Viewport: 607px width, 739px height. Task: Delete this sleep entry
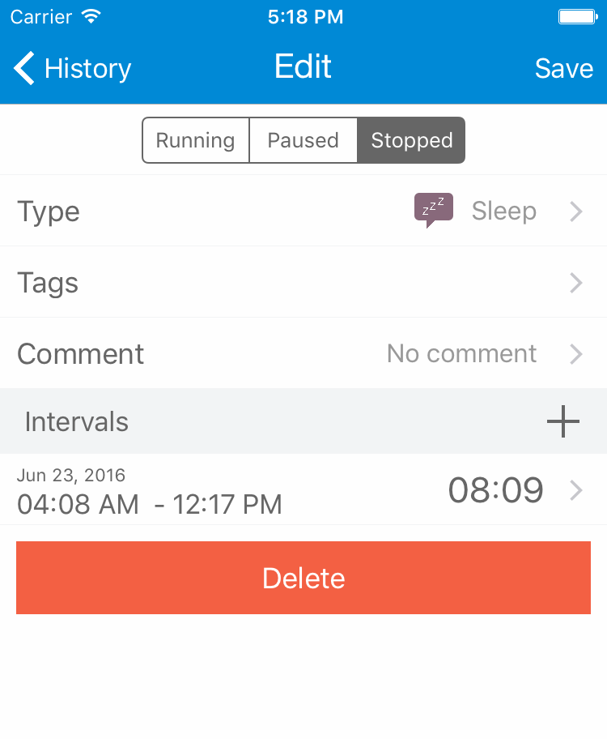303,578
